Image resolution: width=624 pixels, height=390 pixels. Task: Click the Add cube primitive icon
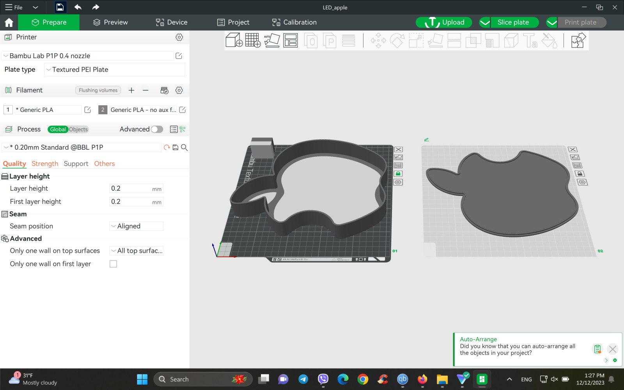coord(234,41)
